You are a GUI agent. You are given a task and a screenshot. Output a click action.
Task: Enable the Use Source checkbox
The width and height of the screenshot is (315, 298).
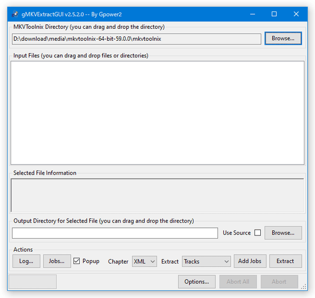click(x=258, y=233)
